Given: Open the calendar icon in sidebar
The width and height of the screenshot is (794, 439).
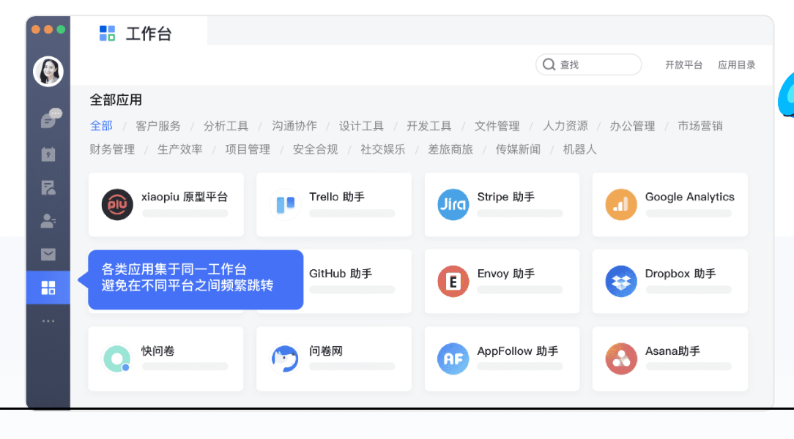Looking at the screenshot, I should pos(48,154).
